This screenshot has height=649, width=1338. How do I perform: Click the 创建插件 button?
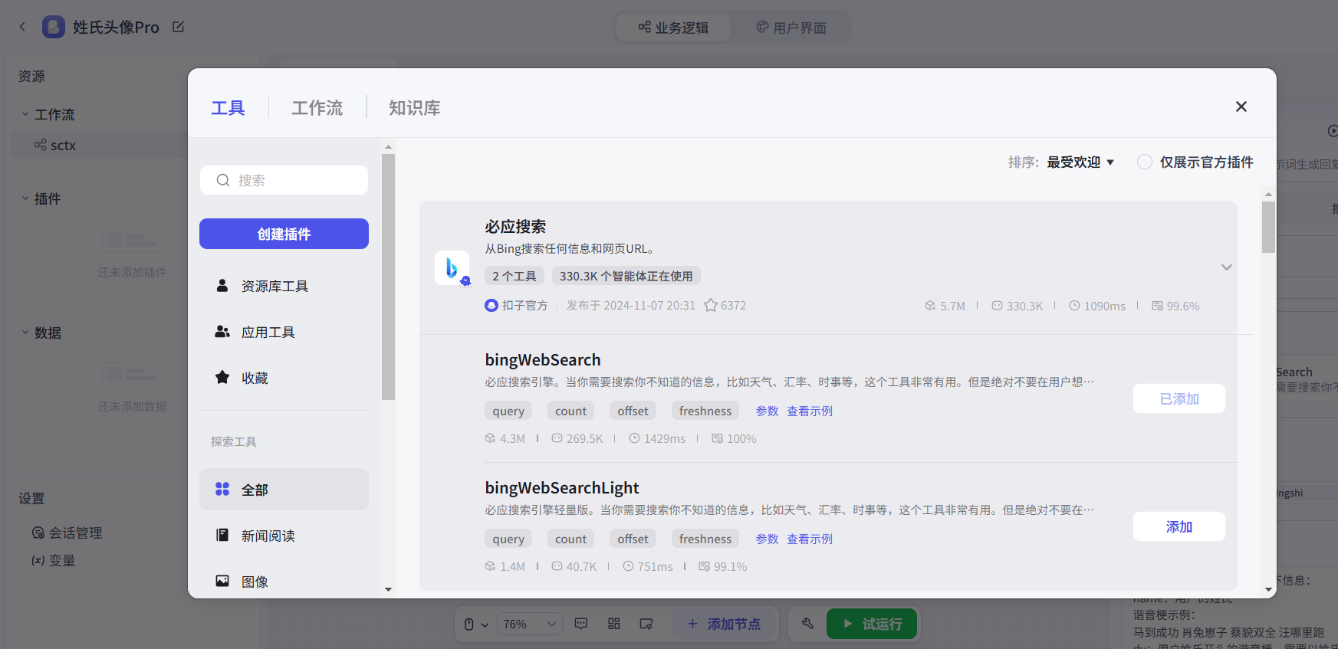284,234
